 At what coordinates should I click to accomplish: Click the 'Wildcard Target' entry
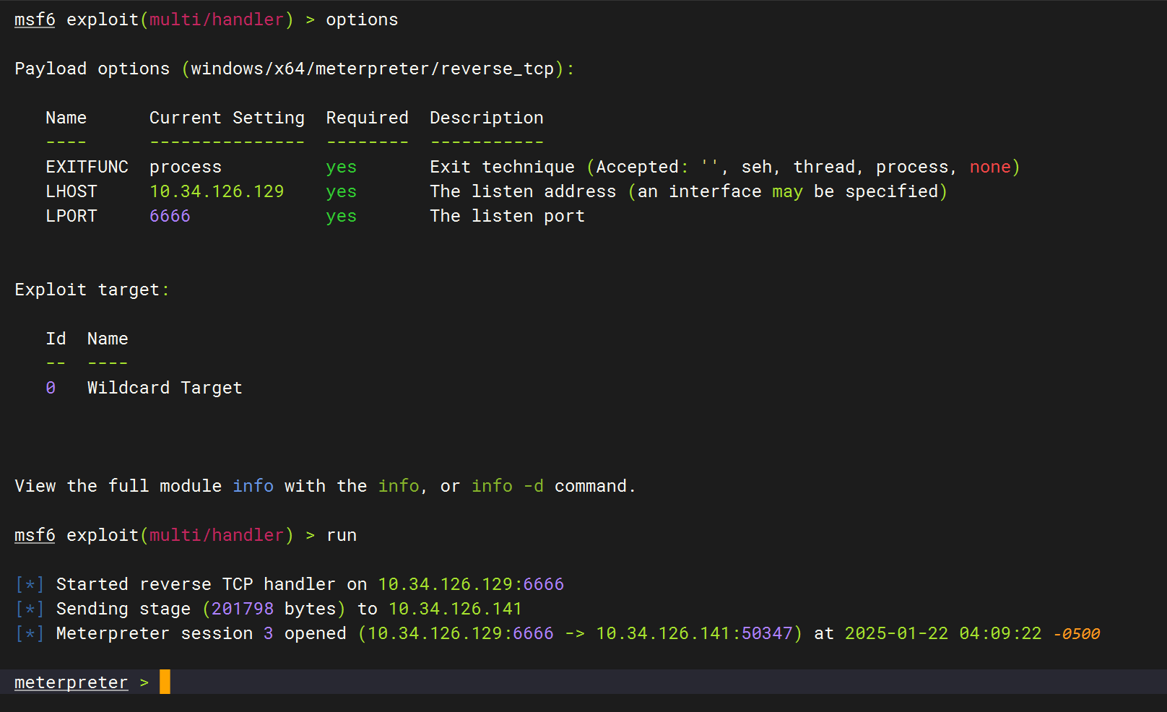coord(165,388)
